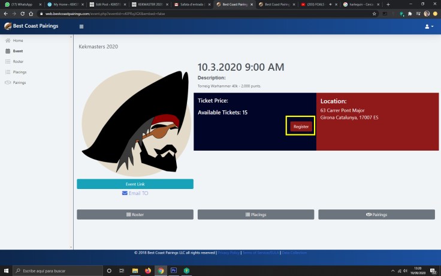Open the gray Pairings button at bottom
441x276 pixels.
376,214
